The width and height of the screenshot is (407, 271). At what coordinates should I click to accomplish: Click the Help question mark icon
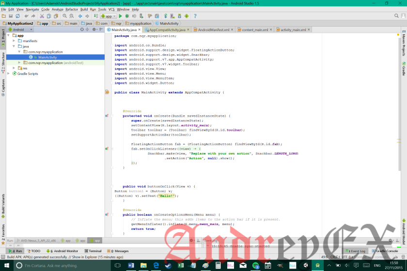point(195,16)
